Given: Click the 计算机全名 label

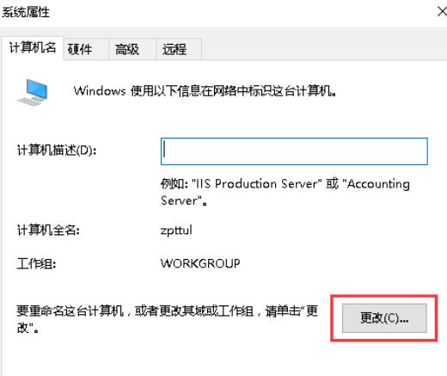Looking at the screenshot, I should pyautogui.click(x=48, y=230).
